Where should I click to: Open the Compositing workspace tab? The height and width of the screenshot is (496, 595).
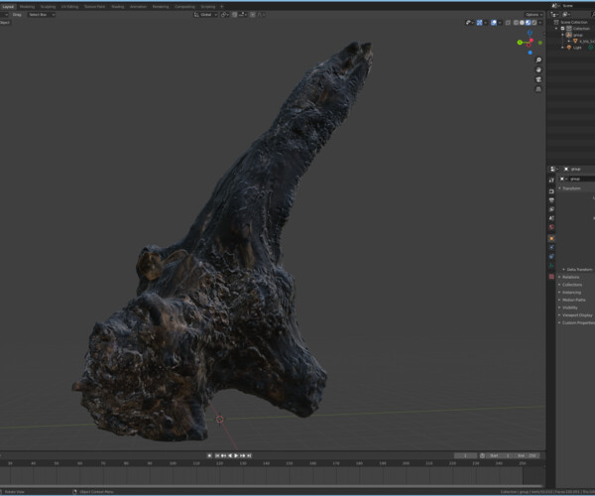(x=184, y=7)
